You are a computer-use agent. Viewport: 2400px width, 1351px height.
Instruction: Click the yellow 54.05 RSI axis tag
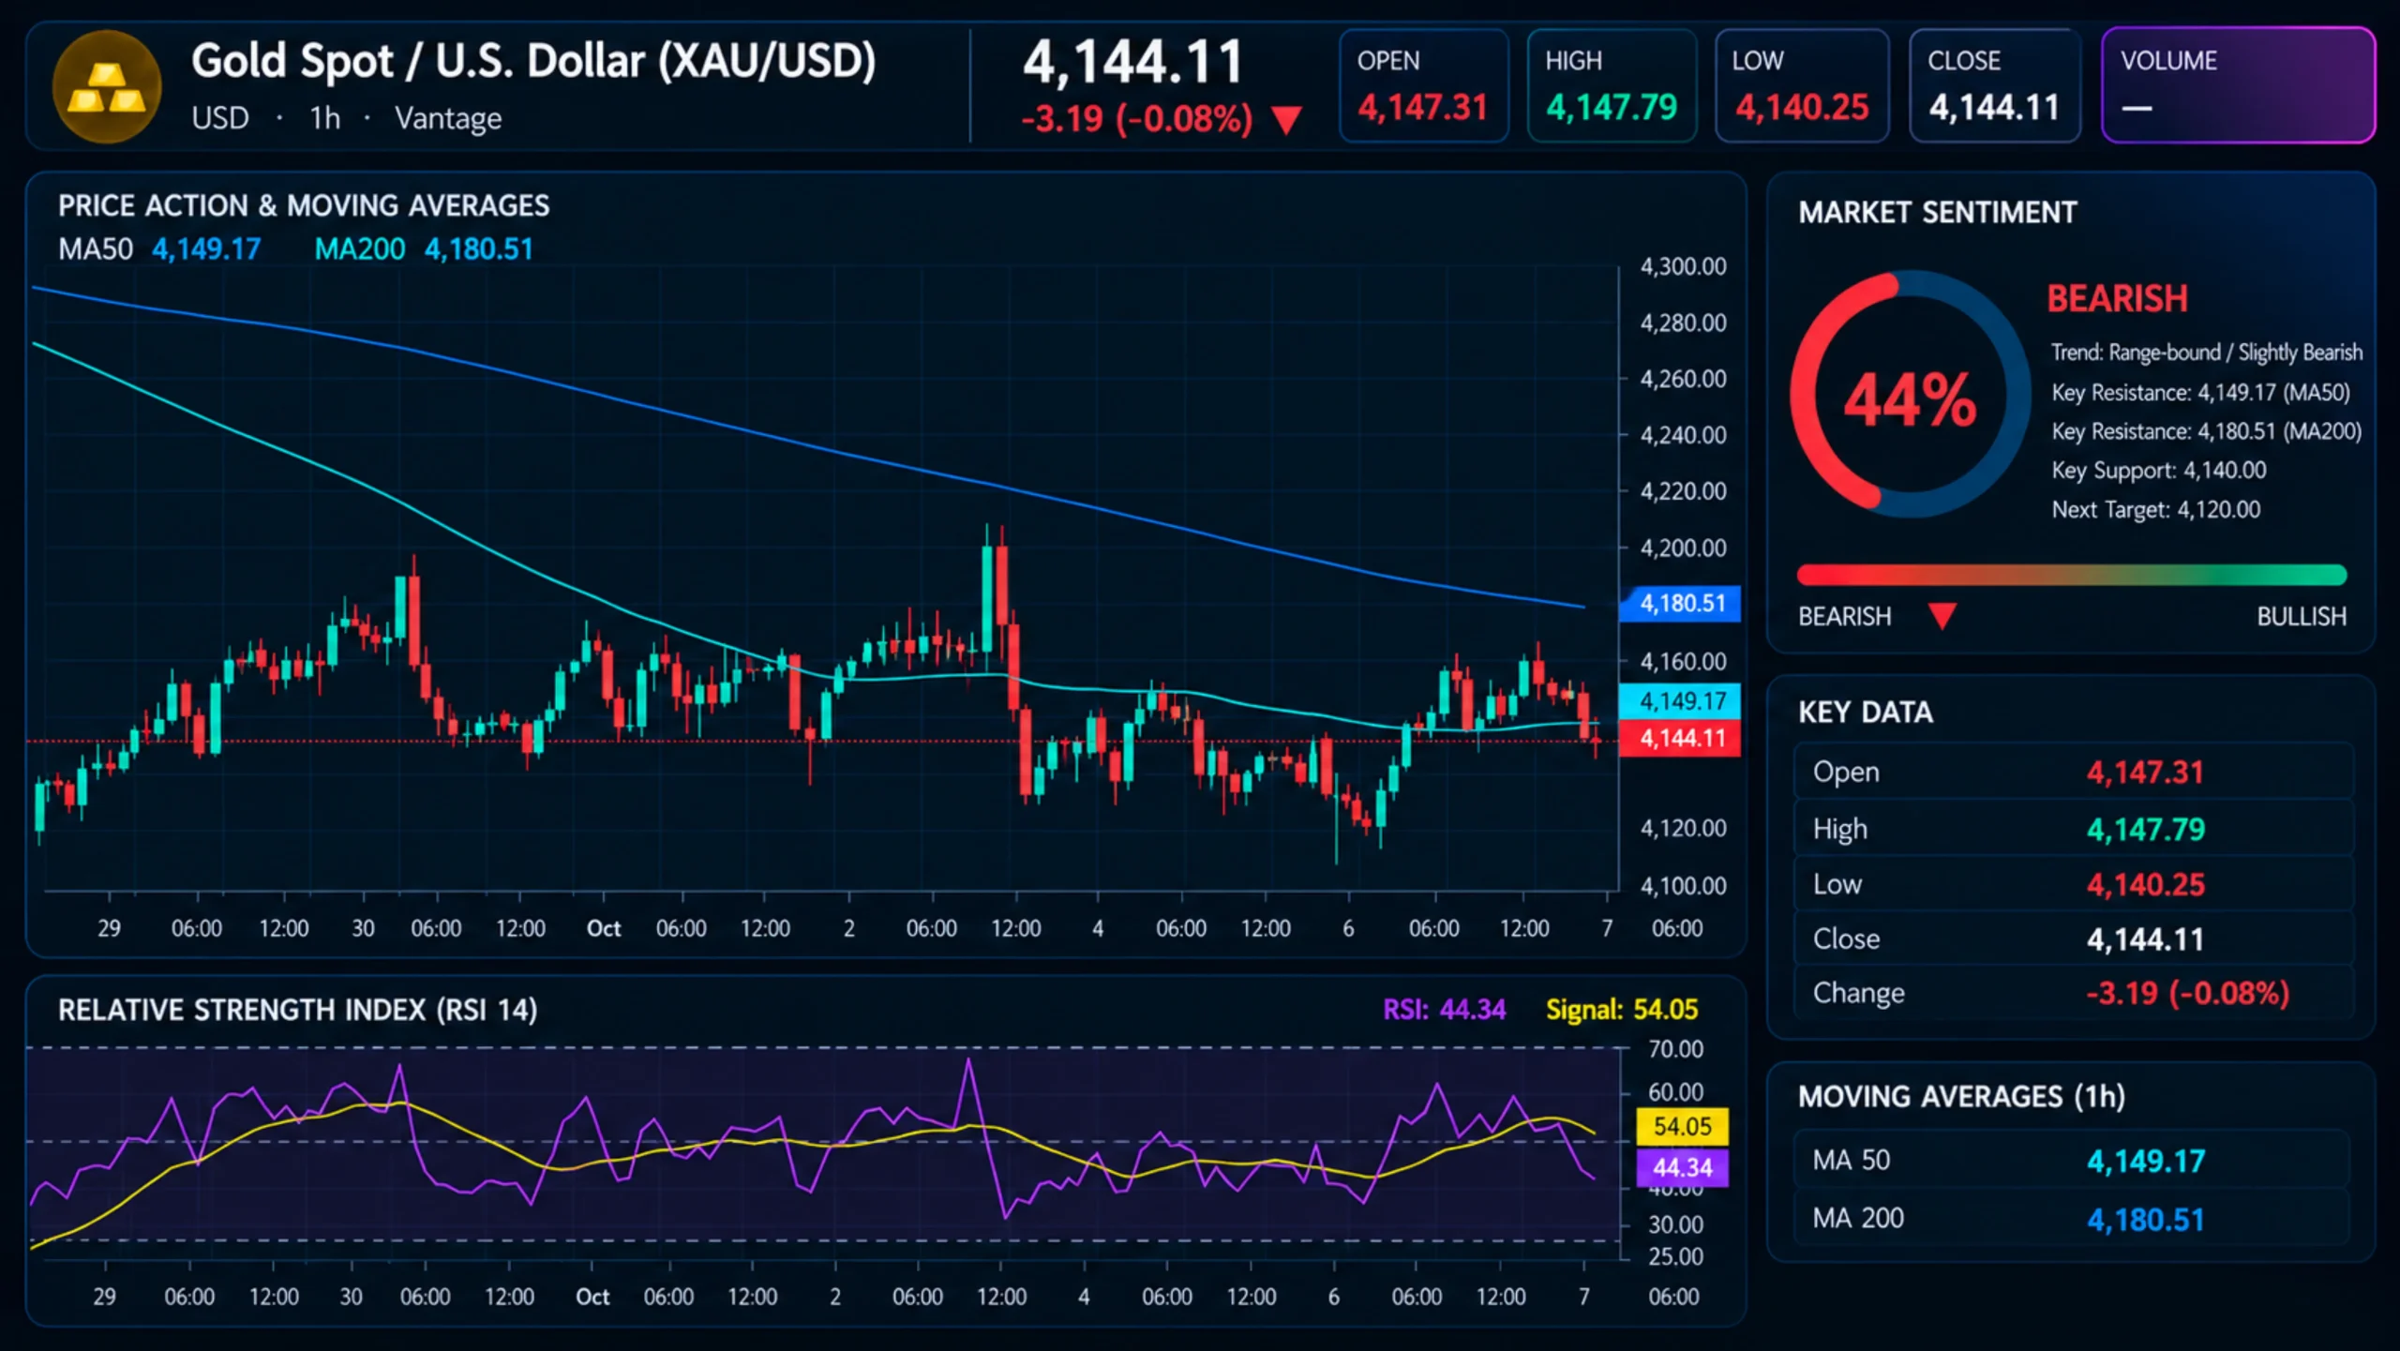coord(1682,1126)
